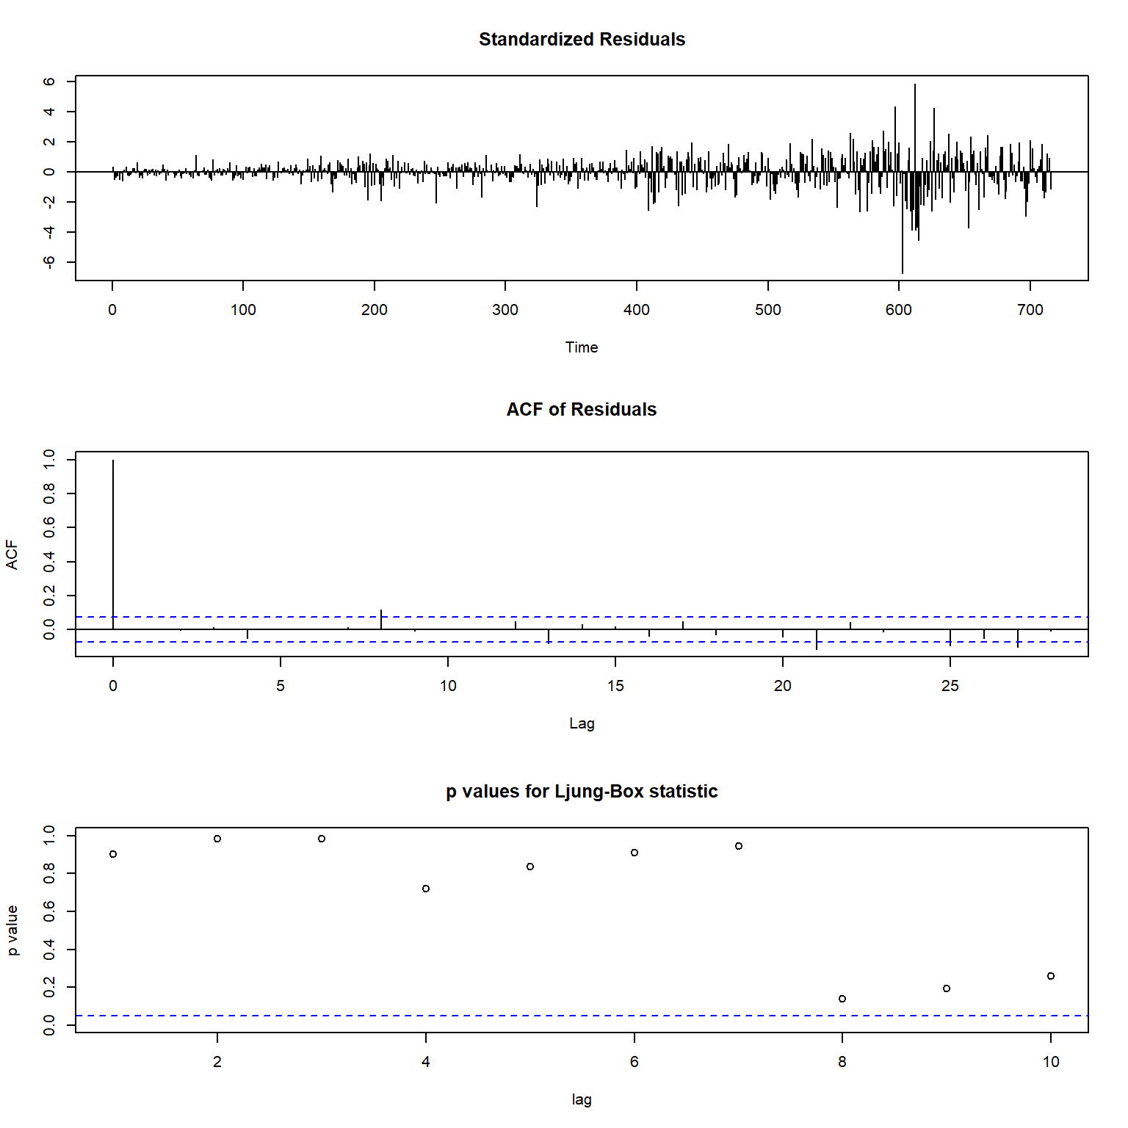Click the ACF spike at lag 8
1128x1128 pixels.
coord(381,619)
